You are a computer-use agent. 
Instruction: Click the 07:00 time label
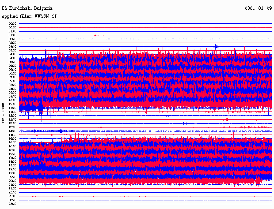click(13, 77)
